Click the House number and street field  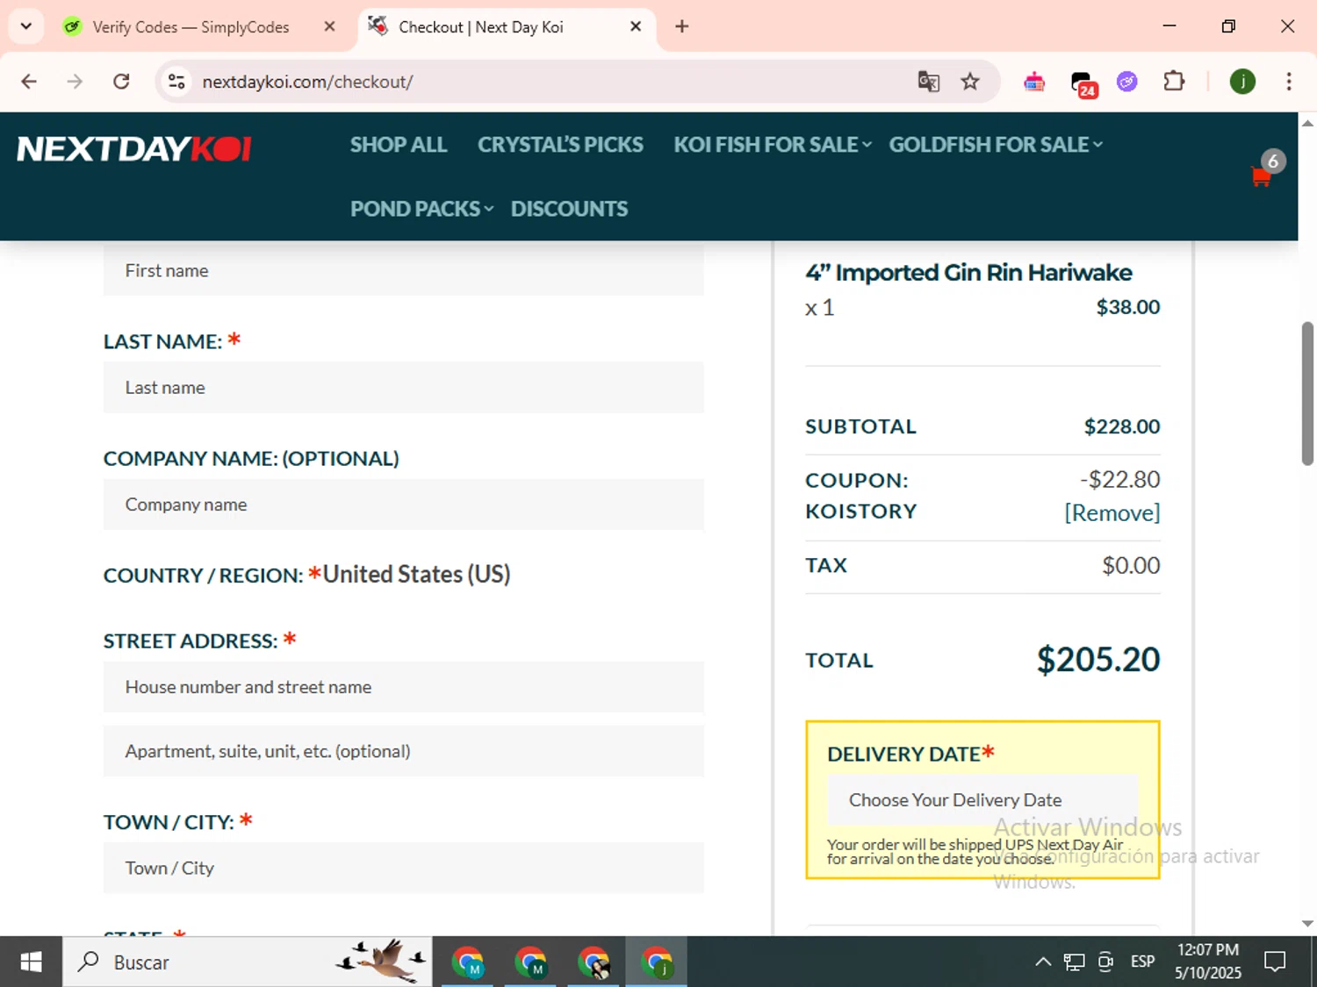tap(403, 687)
